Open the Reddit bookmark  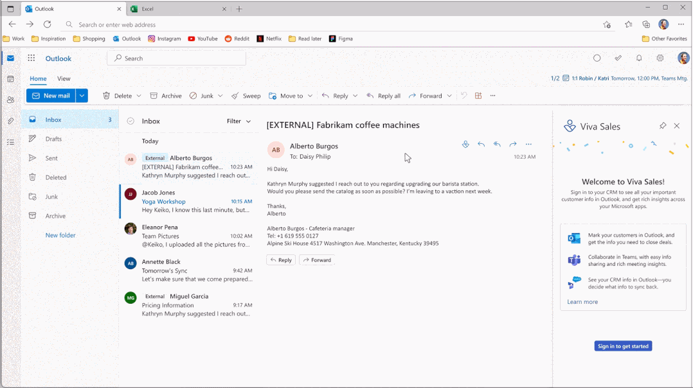[x=237, y=39]
